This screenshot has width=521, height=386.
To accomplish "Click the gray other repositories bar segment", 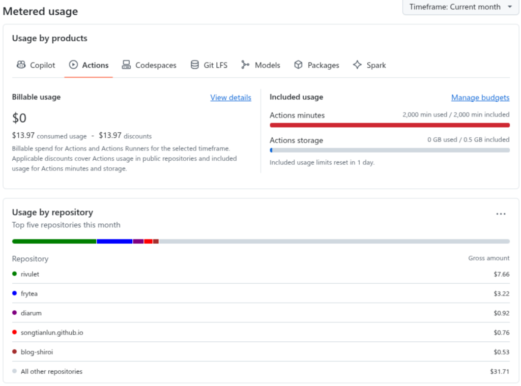I will [334, 242].
